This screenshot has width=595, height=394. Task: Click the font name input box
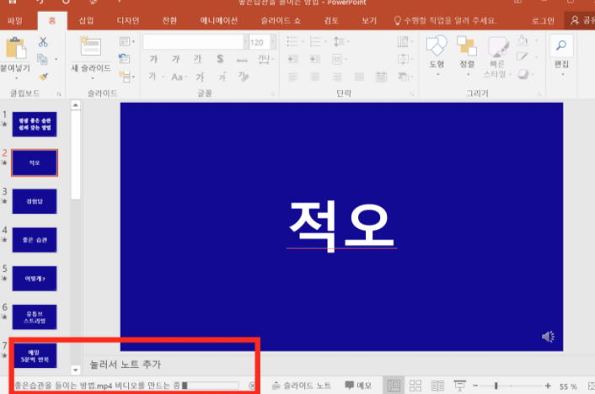click(193, 42)
